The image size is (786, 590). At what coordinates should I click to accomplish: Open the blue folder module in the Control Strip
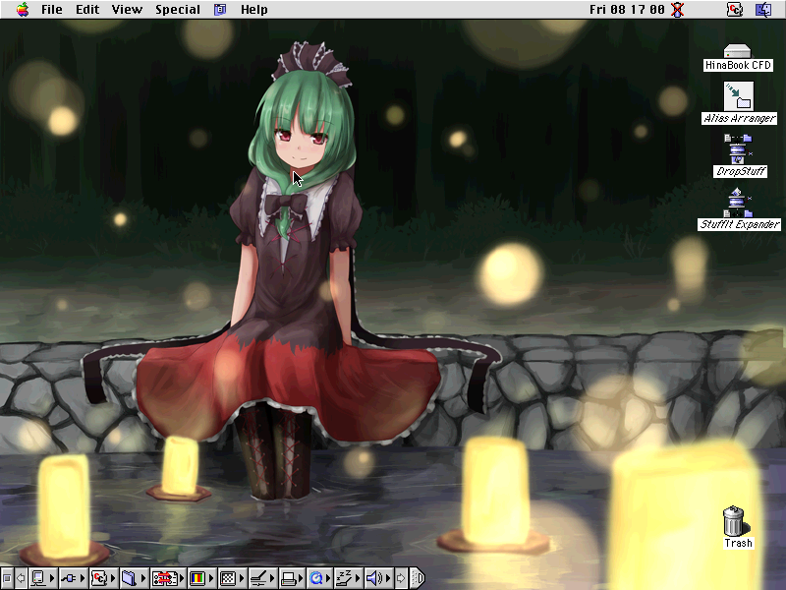coord(134,578)
